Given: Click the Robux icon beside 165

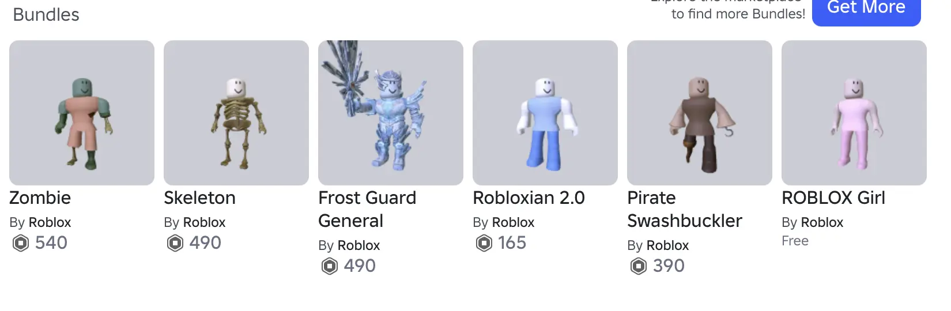Looking at the screenshot, I should [x=484, y=244].
